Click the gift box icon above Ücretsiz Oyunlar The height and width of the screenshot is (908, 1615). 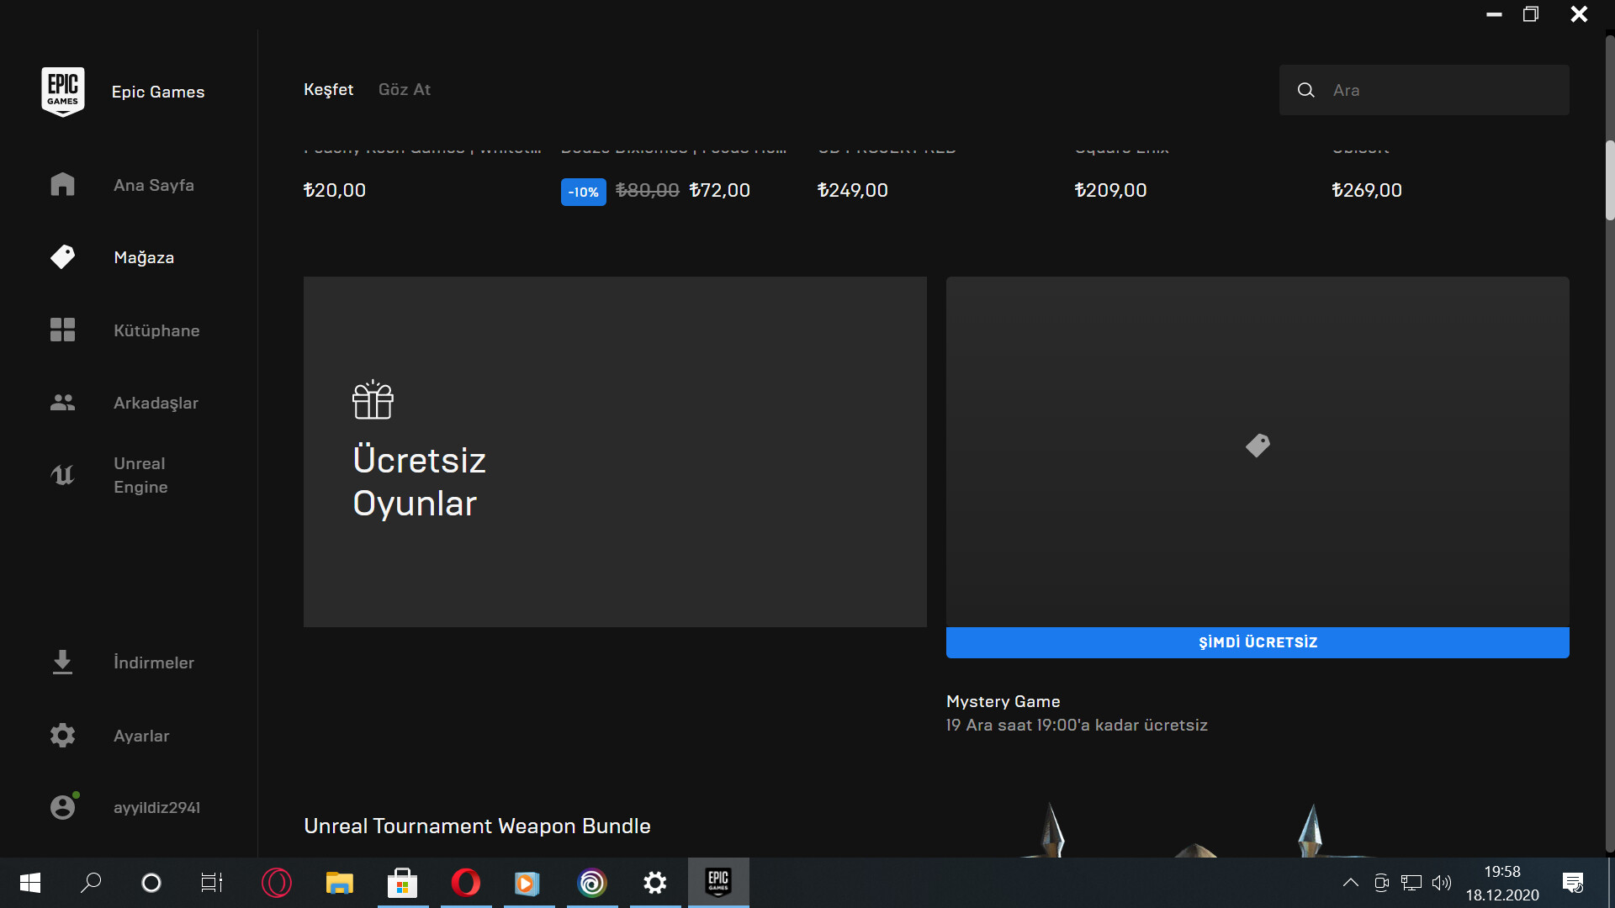pyautogui.click(x=373, y=399)
